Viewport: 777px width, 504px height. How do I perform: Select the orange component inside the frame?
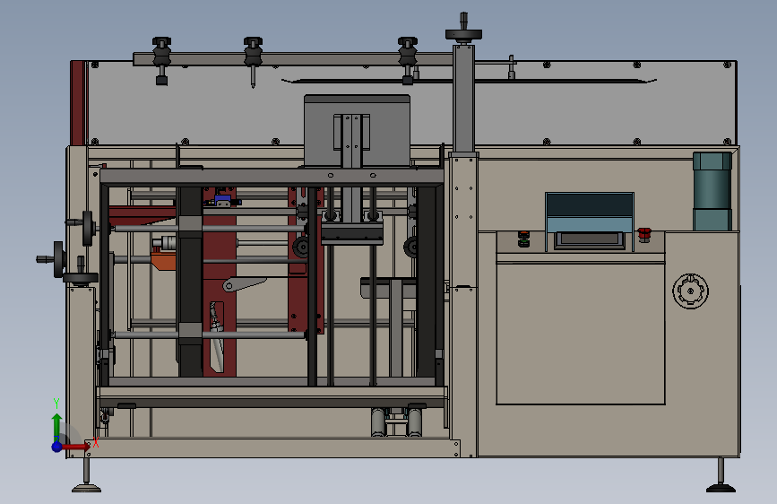click(163, 260)
